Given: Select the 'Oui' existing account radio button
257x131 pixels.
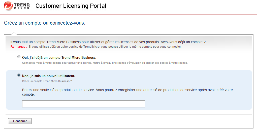Looking at the screenshot, I should coord(19,57).
